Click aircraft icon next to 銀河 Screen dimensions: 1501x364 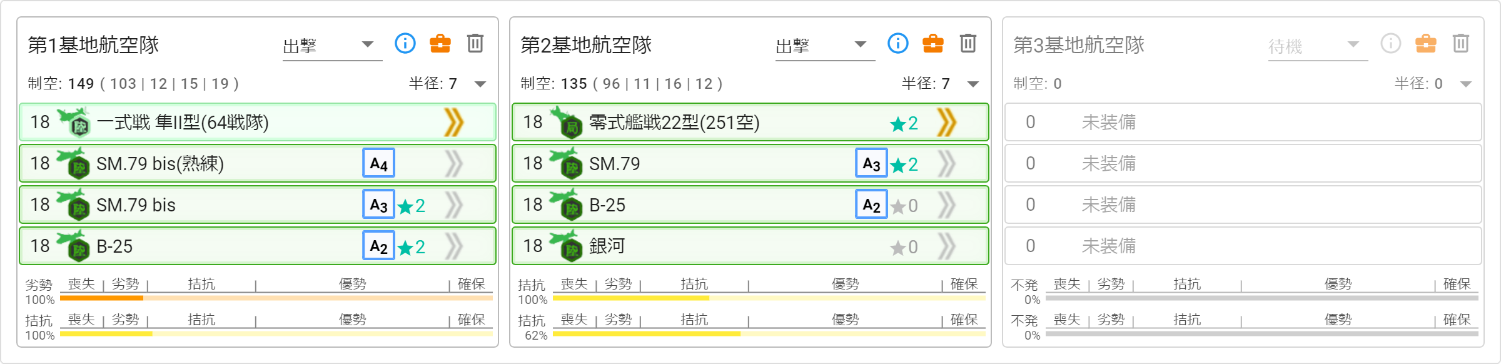point(566,245)
